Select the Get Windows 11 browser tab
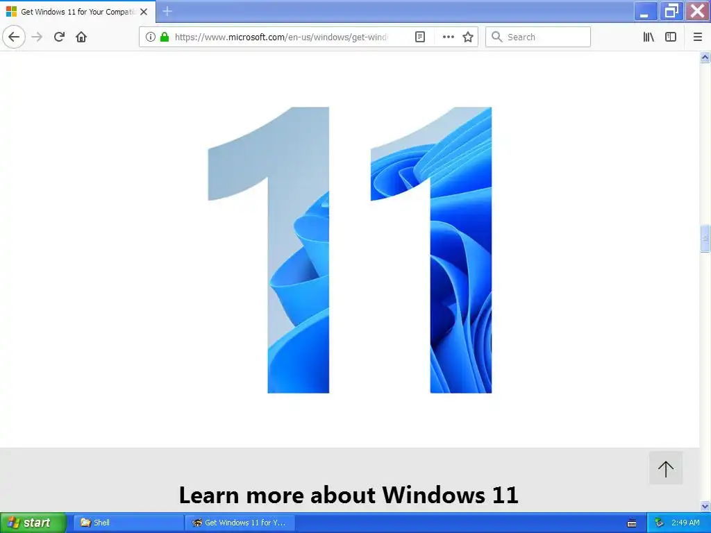 pos(78,12)
